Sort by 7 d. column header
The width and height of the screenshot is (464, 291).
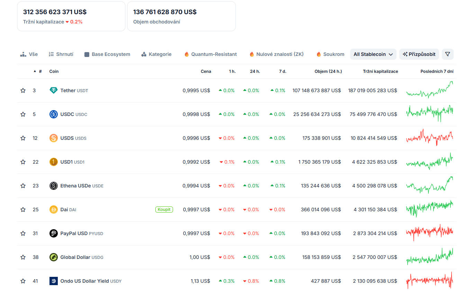coord(282,71)
